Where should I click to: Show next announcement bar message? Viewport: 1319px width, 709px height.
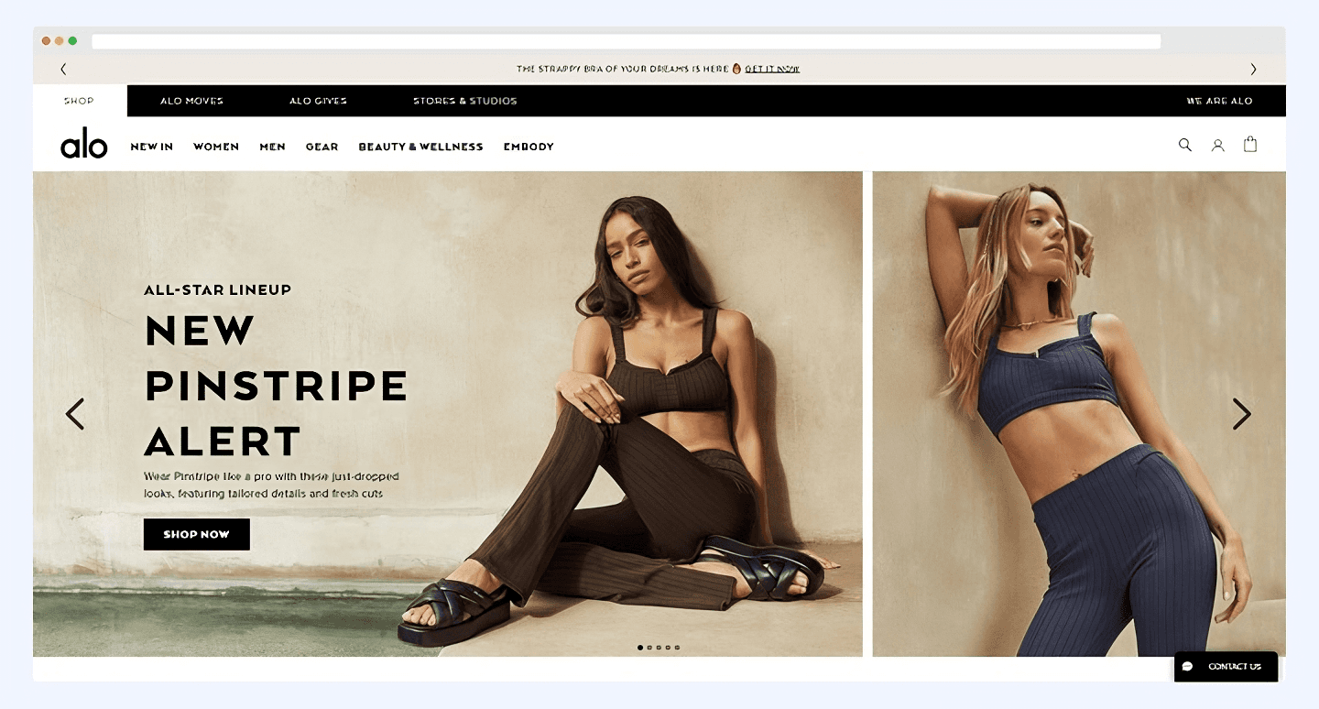(x=1253, y=69)
